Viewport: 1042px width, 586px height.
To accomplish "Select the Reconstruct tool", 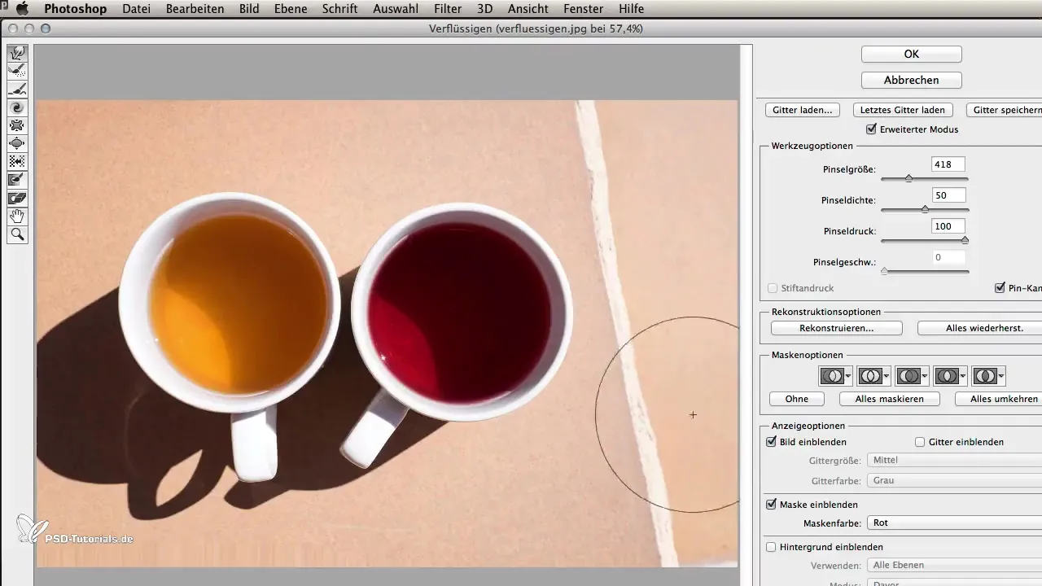I will 17,72.
